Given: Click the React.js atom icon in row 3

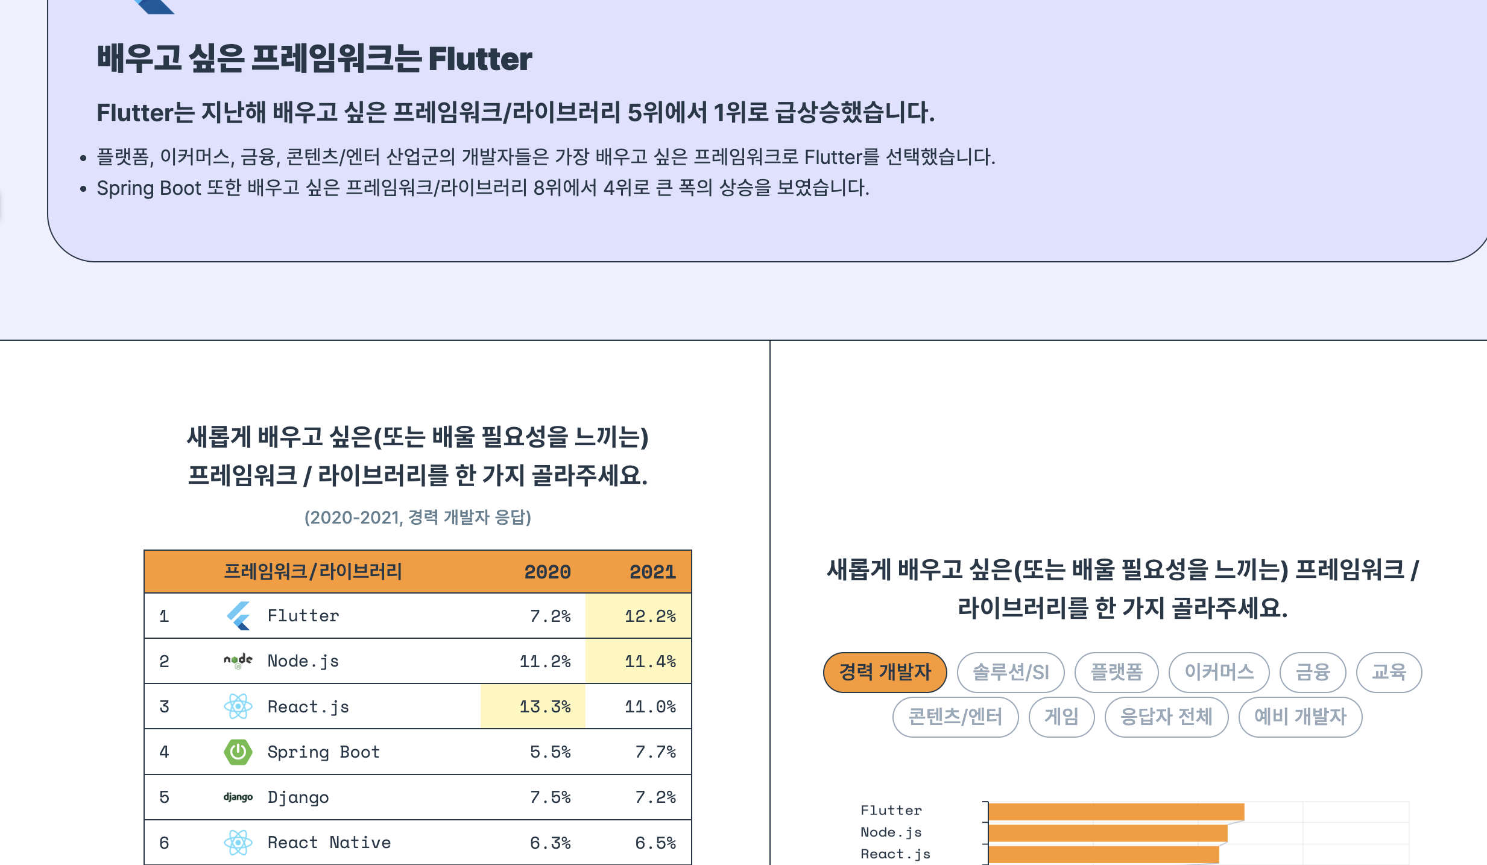Looking at the screenshot, I should 238,706.
